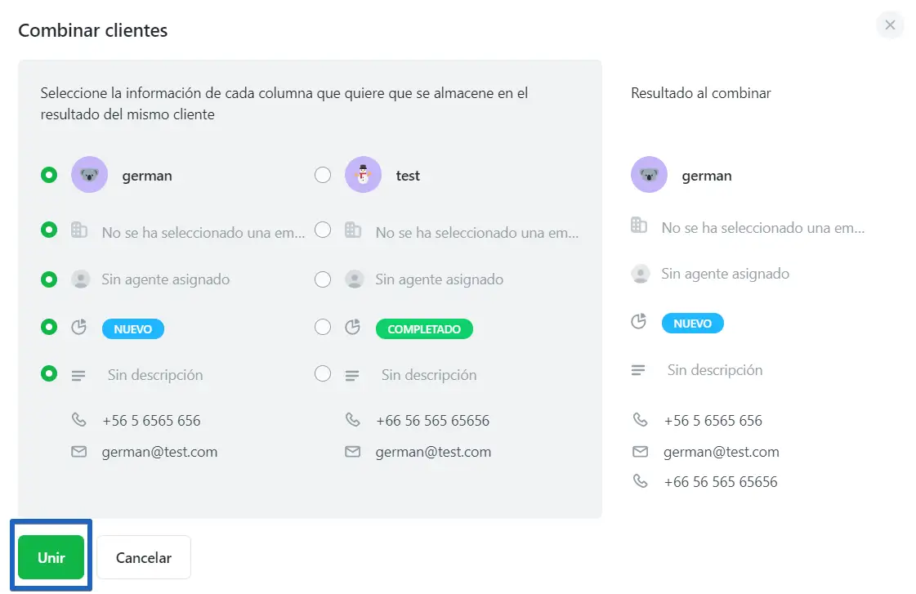Click the company building icon in the german column

[x=79, y=230]
